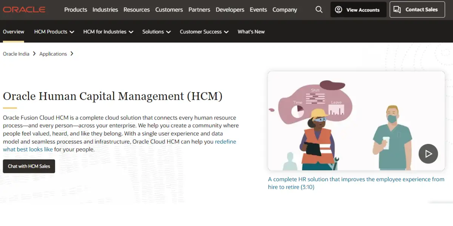Screen dimensions: 453x226
Task: Open the 'A complete HR solution' video caption link
Action: [x=356, y=183]
